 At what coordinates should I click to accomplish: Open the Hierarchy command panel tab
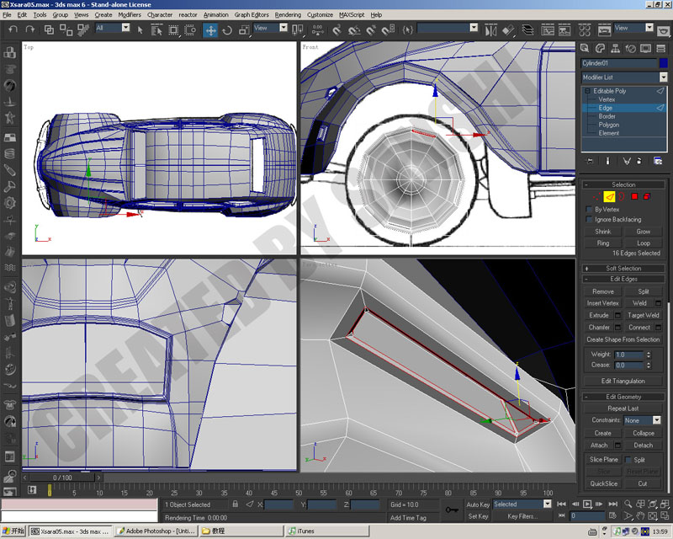tap(615, 49)
